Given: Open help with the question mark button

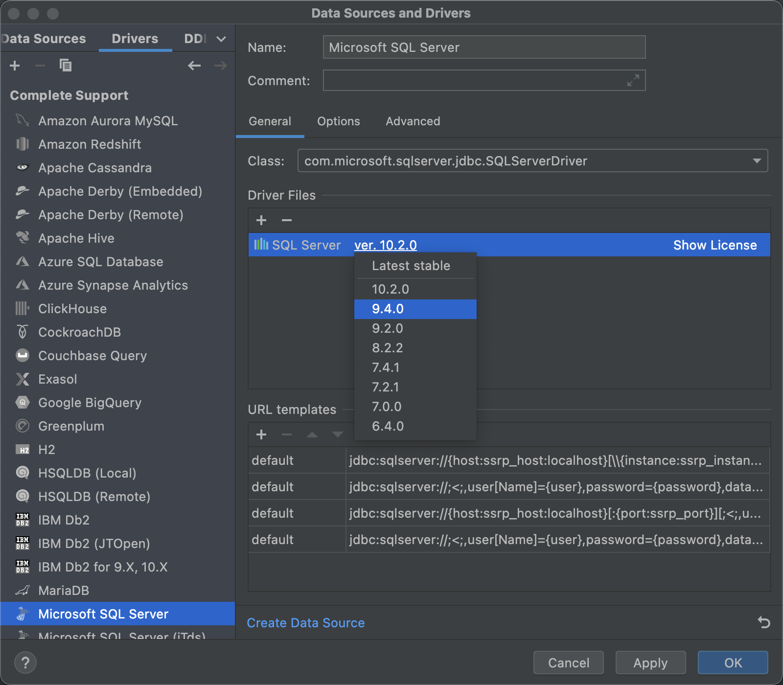Looking at the screenshot, I should [x=25, y=663].
